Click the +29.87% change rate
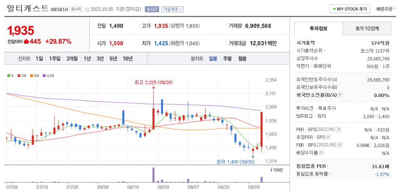400x193 pixels. pos(58,41)
